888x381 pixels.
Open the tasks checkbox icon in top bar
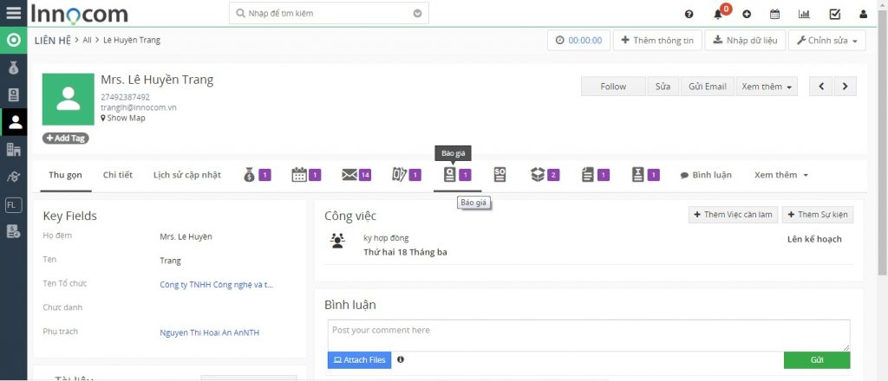point(835,14)
